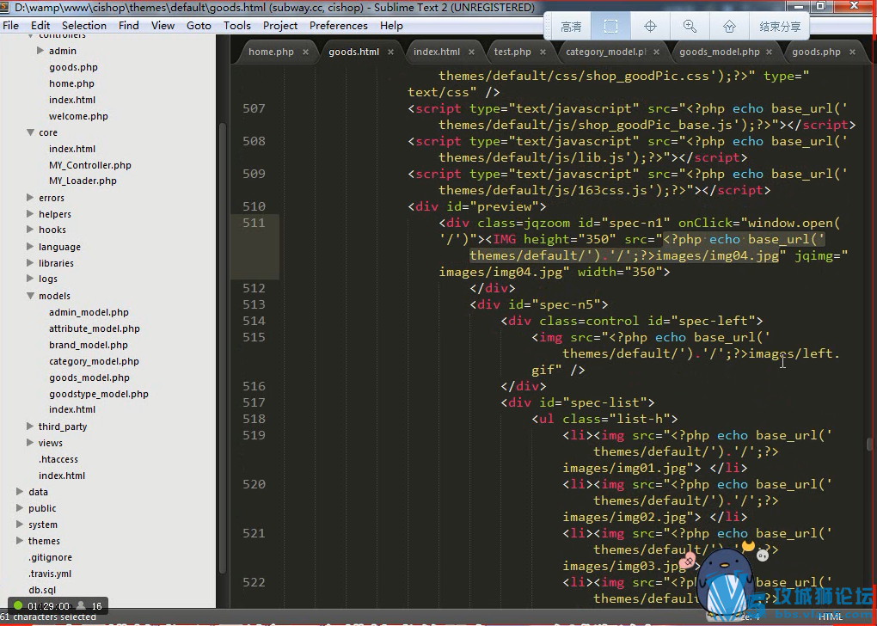This screenshot has width=877, height=626.
Task: Switch to the home.php tab
Action: coord(271,52)
